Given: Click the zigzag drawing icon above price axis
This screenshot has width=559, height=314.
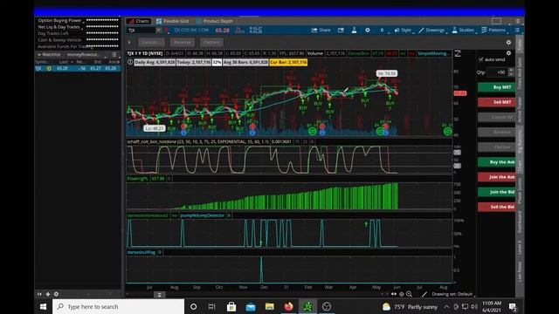Looking at the screenshot, I should coord(458,53).
